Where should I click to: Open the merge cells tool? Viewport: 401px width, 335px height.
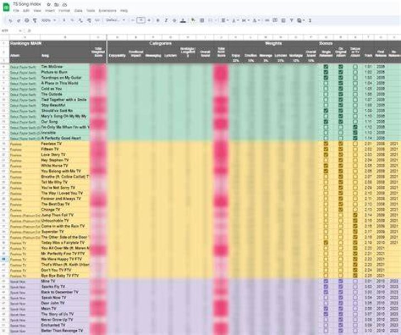tap(212, 21)
